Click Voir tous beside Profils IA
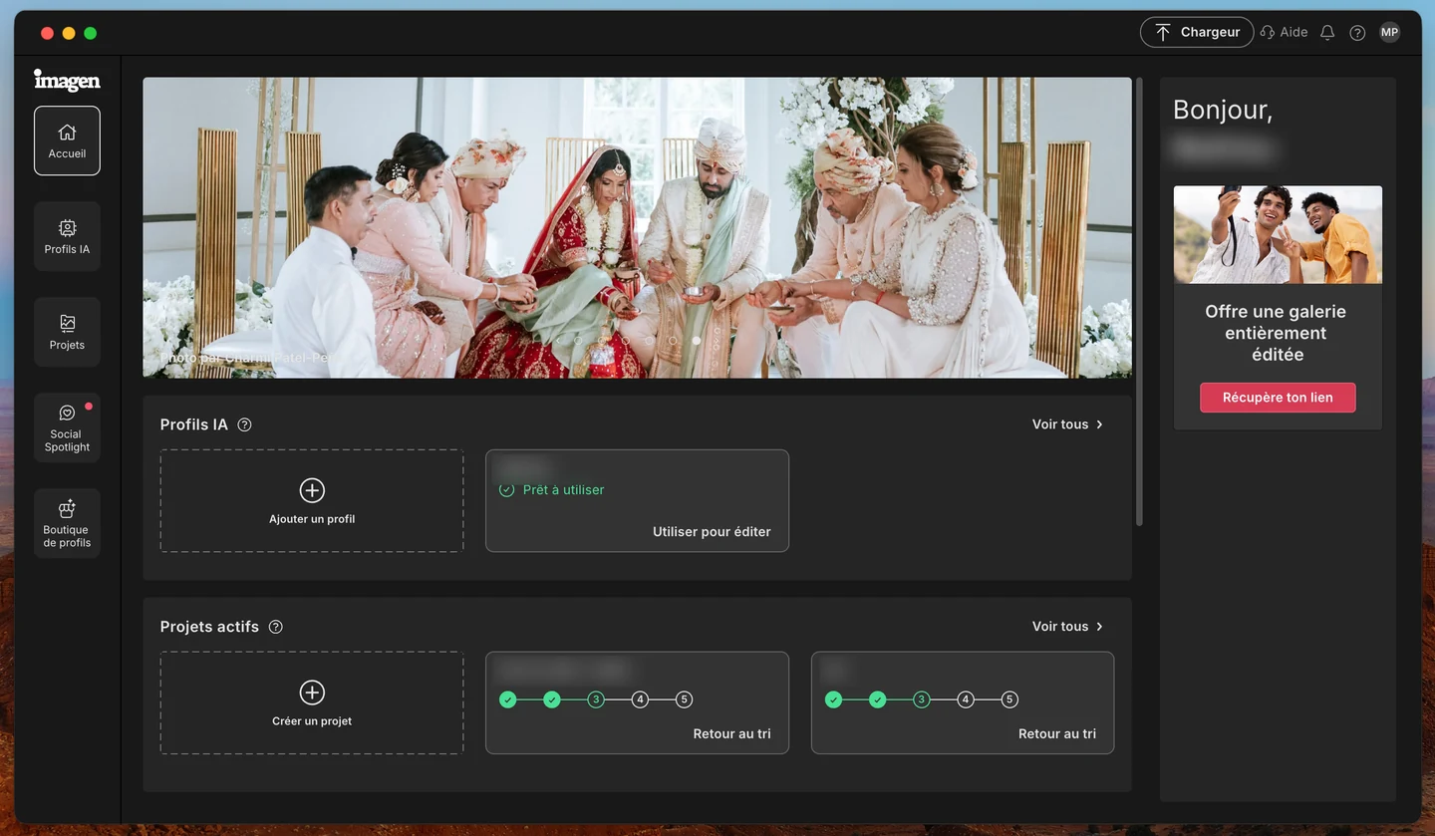Screen dimensions: 1435x836 pos(1068,424)
